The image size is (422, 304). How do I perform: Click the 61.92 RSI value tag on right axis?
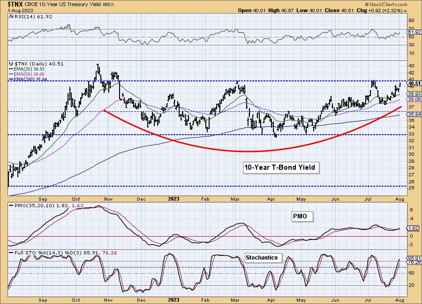(x=414, y=32)
